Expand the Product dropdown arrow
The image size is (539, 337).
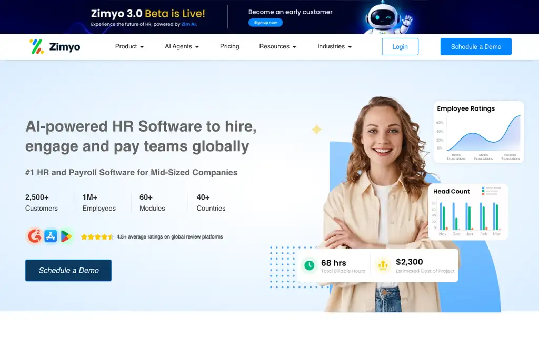coord(142,47)
